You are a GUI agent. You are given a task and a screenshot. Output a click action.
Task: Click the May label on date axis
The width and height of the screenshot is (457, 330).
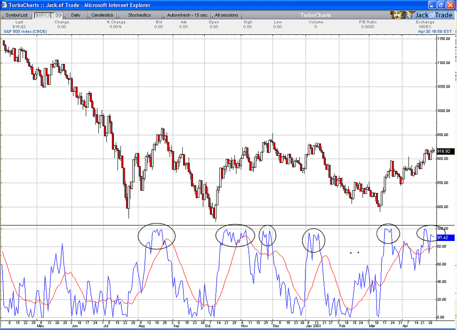tap(40, 326)
